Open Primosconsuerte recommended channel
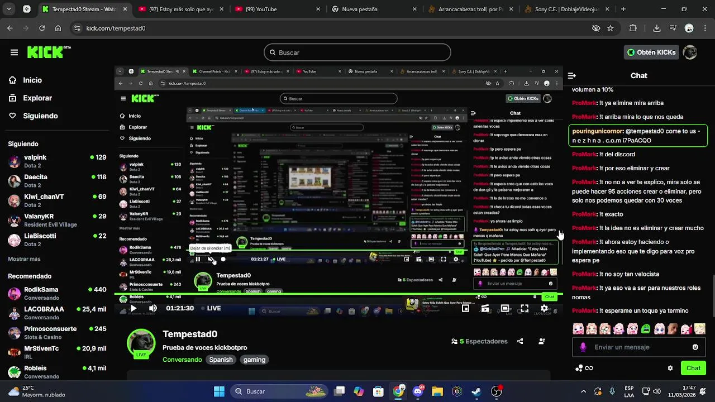 (57, 332)
